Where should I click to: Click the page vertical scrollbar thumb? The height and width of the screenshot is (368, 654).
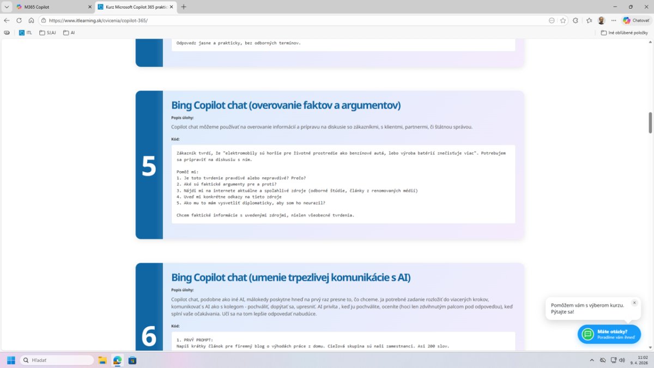pyautogui.click(x=650, y=123)
